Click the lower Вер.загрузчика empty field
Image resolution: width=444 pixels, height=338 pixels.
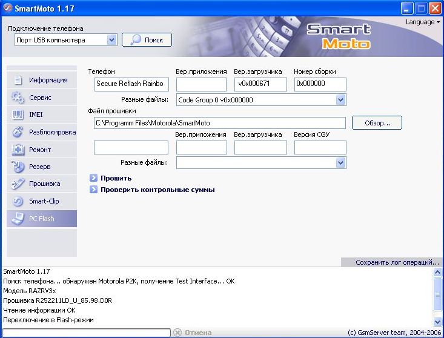coord(260,147)
